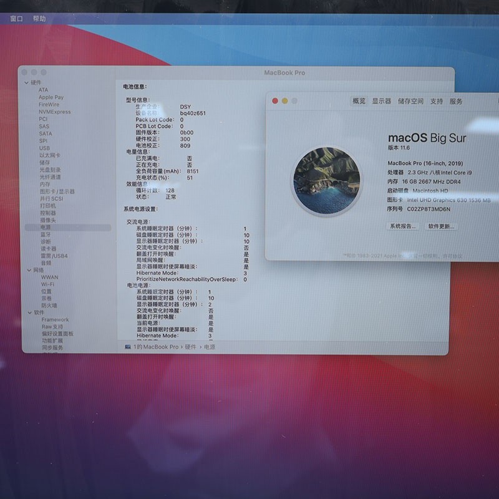Open the 服务 tab
This screenshot has height=499, width=499.
[456, 101]
